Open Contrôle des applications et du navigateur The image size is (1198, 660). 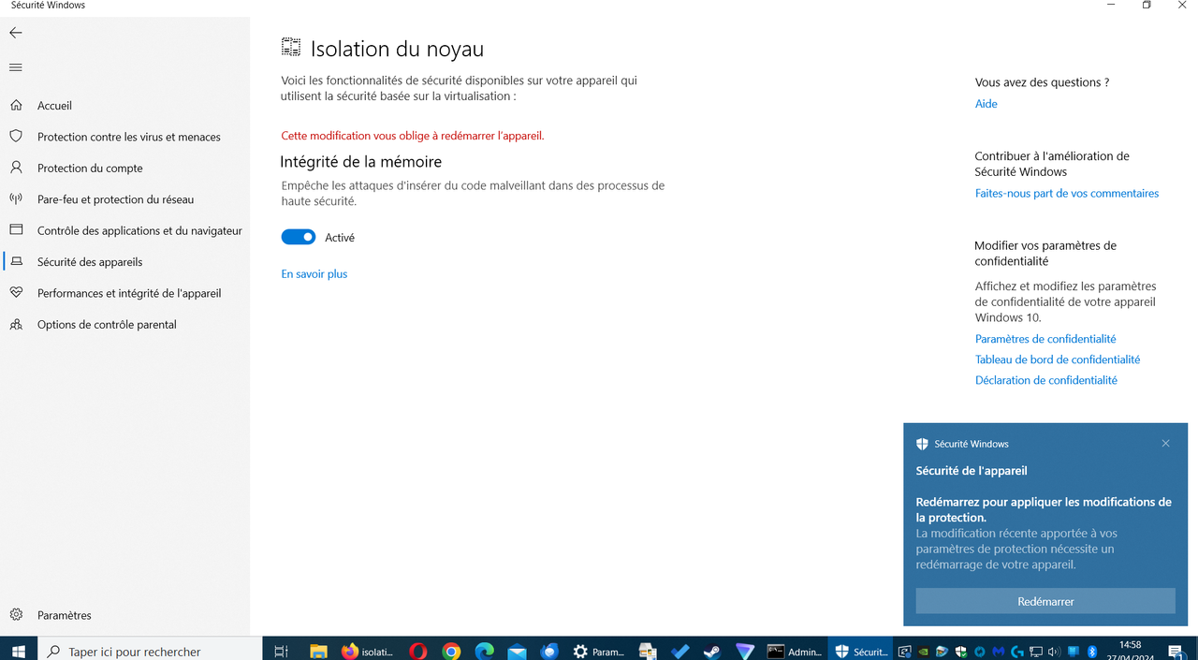(139, 230)
